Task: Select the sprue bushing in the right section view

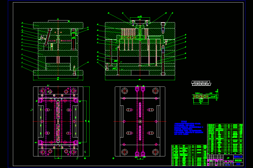Action: (x=140, y=31)
